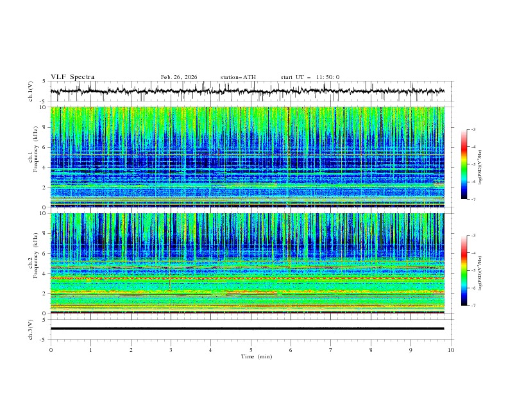The width and height of the screenshot is (508, 393).
Task: Click the 'VLF Spectra' title text
Action: coord(72,77)
